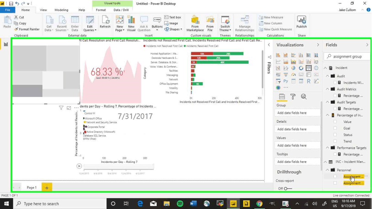
Task: Choose the line chart visualization
Action: [278, 62]
